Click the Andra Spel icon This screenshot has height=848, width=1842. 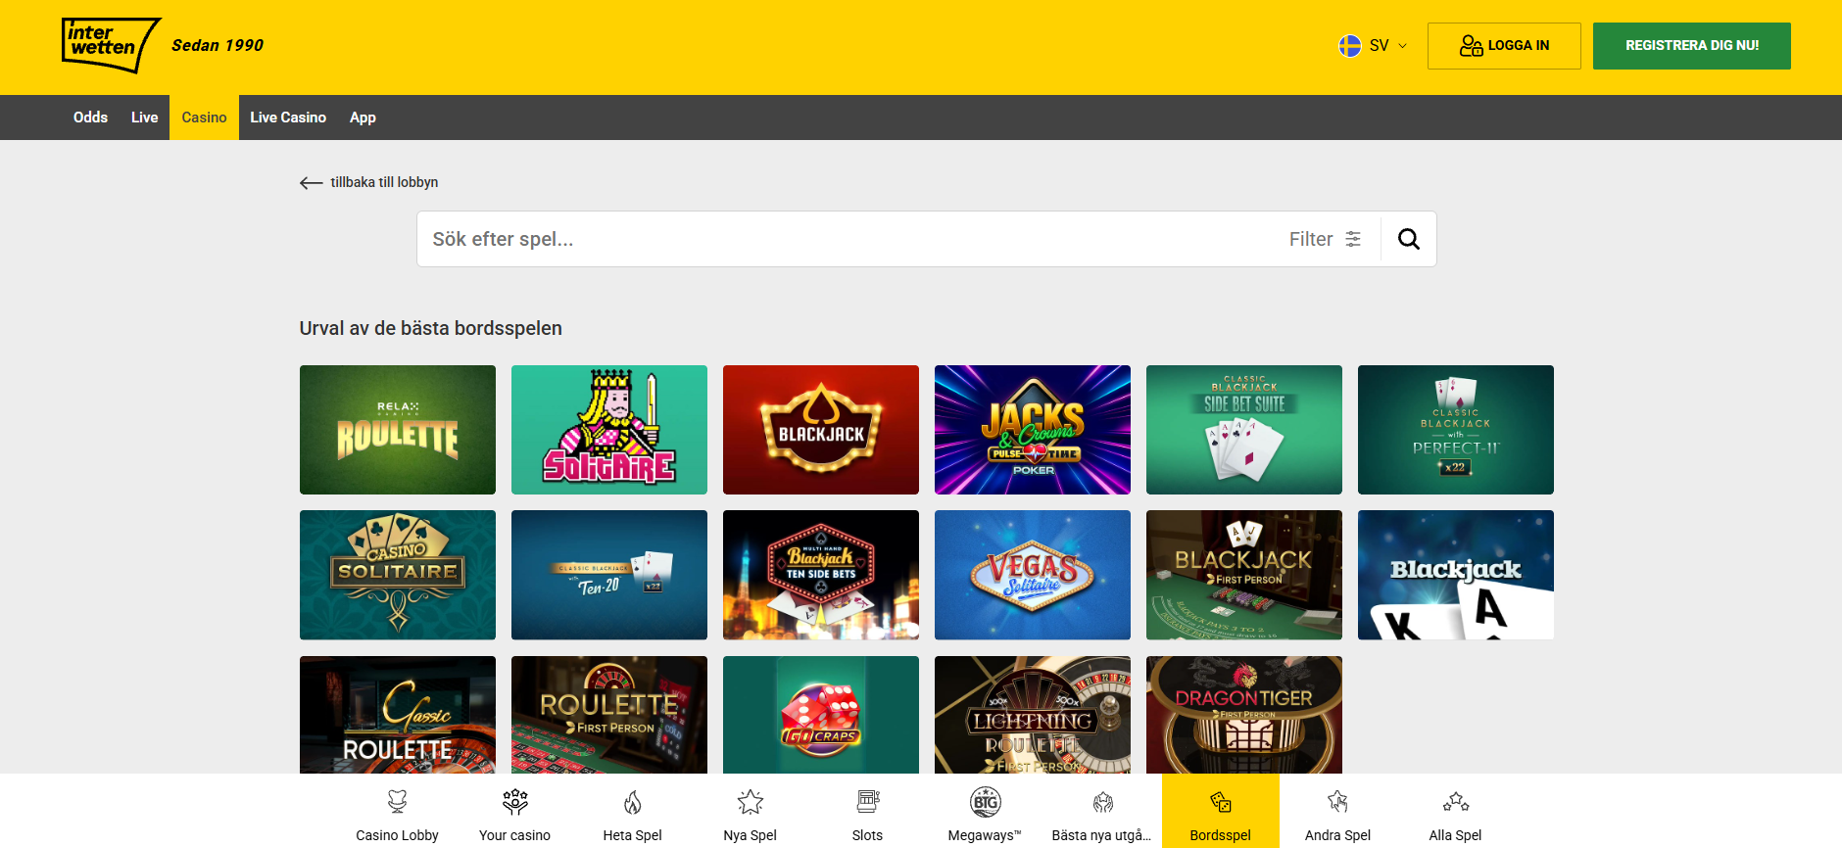tap(1337, 802)
